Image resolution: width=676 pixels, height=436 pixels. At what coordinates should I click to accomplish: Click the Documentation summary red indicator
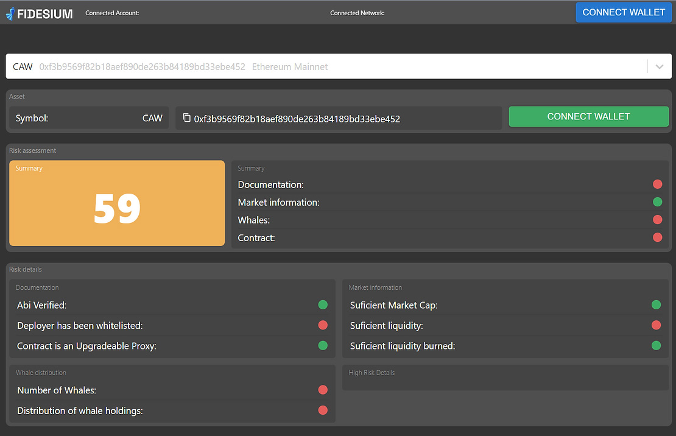(658, 184)
